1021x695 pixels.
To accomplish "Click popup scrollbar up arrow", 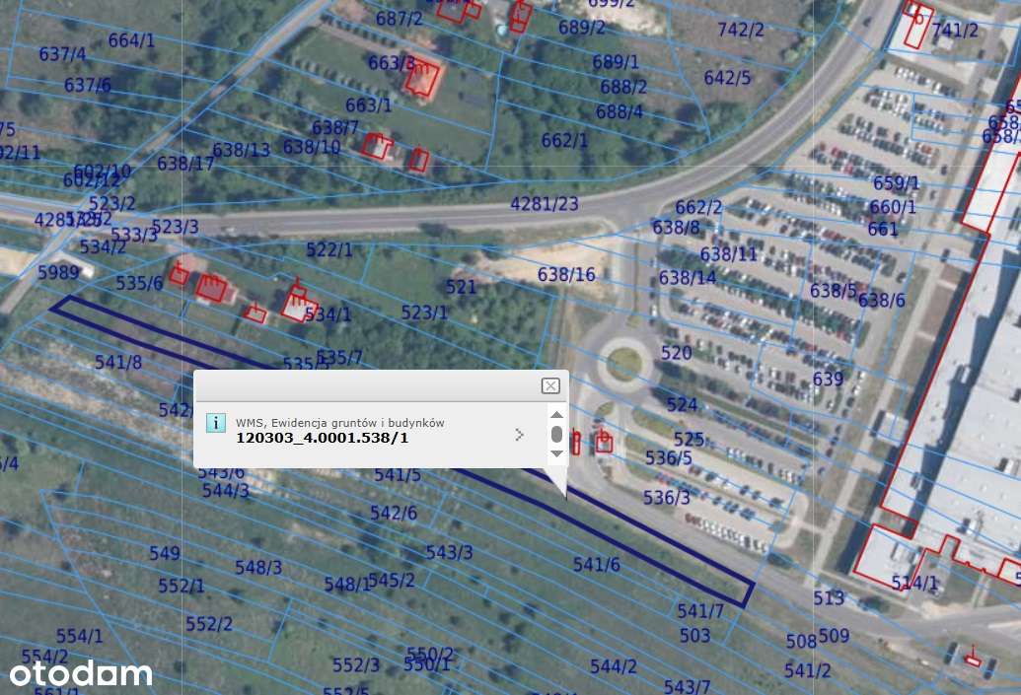I will tap(556, 414).
